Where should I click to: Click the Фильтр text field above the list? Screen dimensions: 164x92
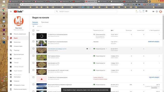point(39,26)
